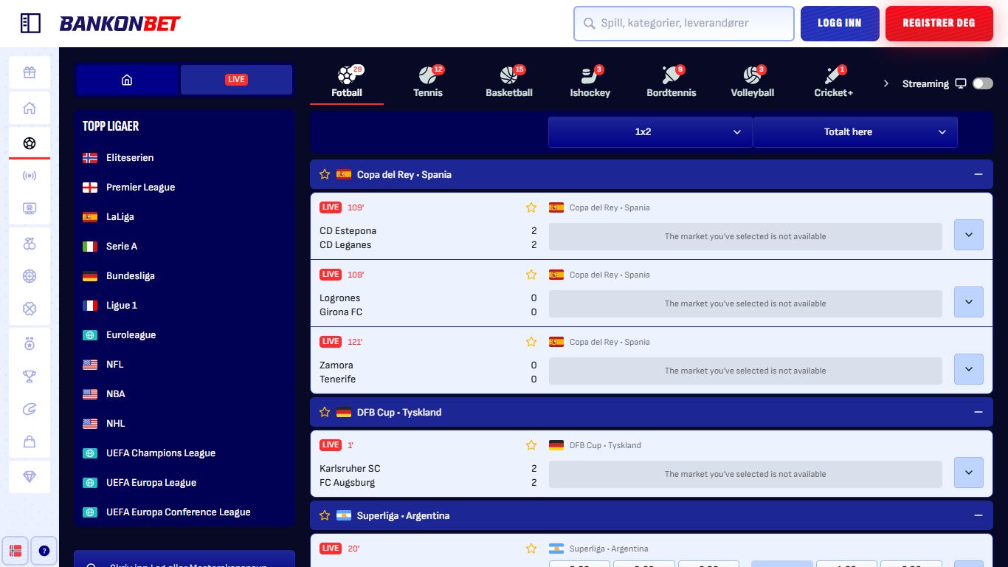
Task: Open the UEFA Champions League link
Action: click(x=161, y=453)
